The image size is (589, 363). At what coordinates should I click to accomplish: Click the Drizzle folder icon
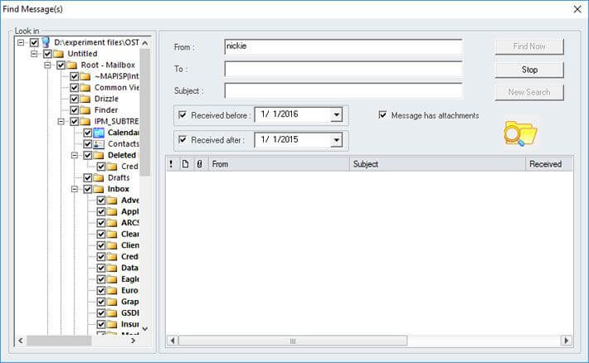point(85,99)
